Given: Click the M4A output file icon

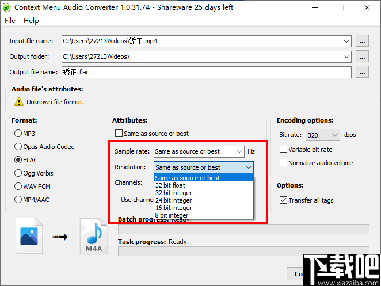Looking at the screenshot, I should 94,236.
